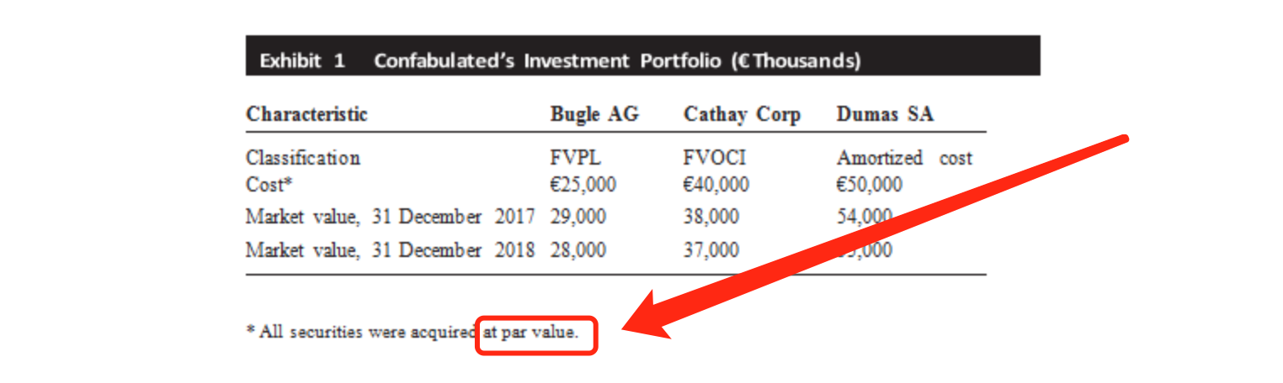1283x383 pixels.
Task: Click the FVPL classification cell
Action: [x=575, y=158]
